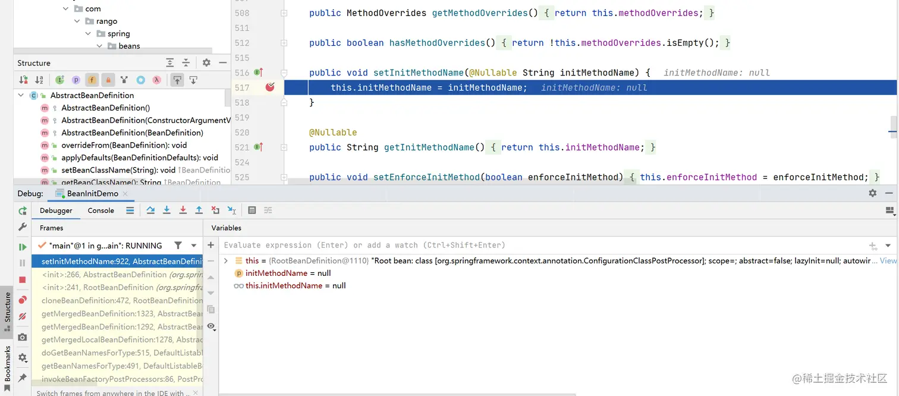The height and width of the screenshot is (396, 899).
Task: Select setInitMethodName:922 stack frame
Action: 117,261
